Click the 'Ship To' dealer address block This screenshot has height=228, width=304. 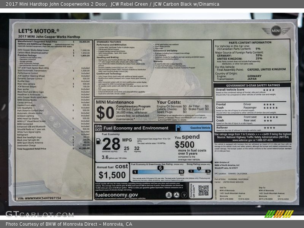[x=274, y=193]
